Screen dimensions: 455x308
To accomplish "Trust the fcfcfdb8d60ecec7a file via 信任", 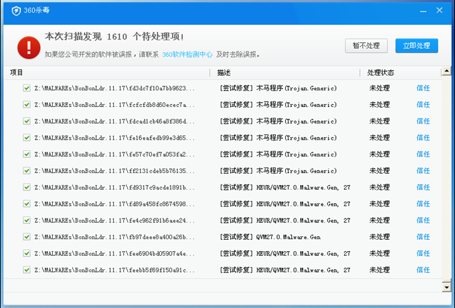I will pyautogui.click(x=423, y=105).
